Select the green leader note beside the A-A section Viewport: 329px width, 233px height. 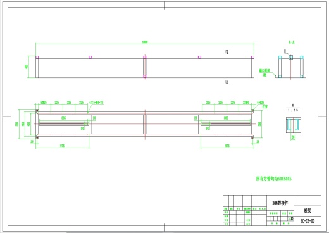(x=264, y=72)
